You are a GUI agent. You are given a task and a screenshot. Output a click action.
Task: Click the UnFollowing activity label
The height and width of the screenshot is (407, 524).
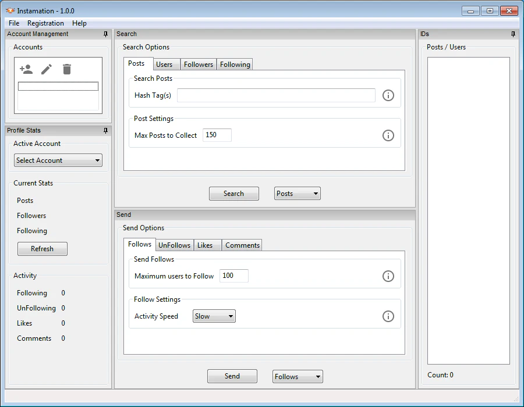pos(37,308)
